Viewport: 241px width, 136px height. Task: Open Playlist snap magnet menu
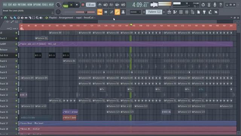tap(5, 18)
